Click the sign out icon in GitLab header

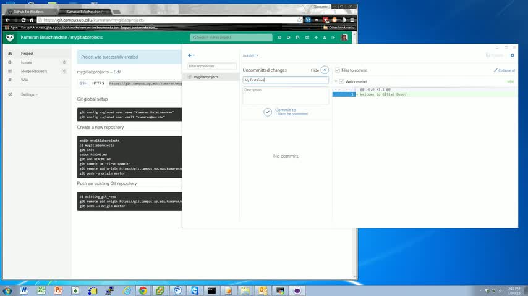click(333, 38)
